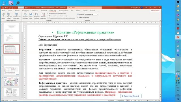Select slide 5 thumbnail with table
The height and width of the screenshot is (102, 181).
click(x=12, y=71)
